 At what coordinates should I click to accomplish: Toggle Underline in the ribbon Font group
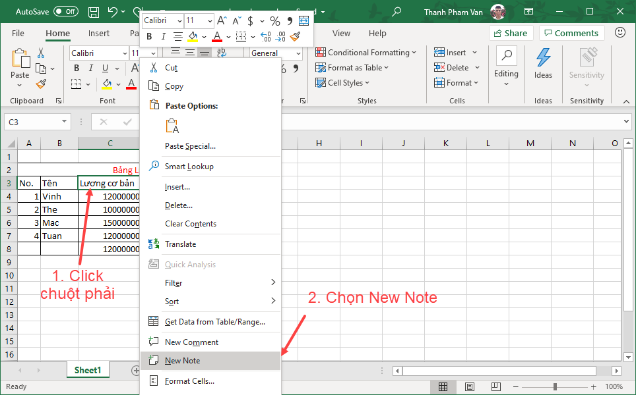105,68
